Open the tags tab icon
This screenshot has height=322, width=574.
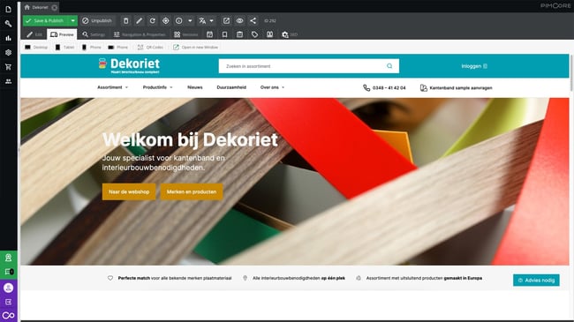[255, 34]
